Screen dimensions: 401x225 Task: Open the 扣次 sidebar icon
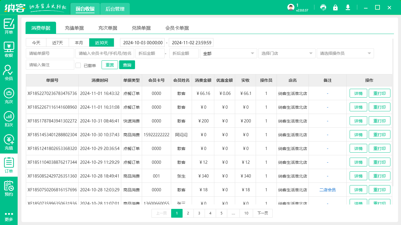9,119
